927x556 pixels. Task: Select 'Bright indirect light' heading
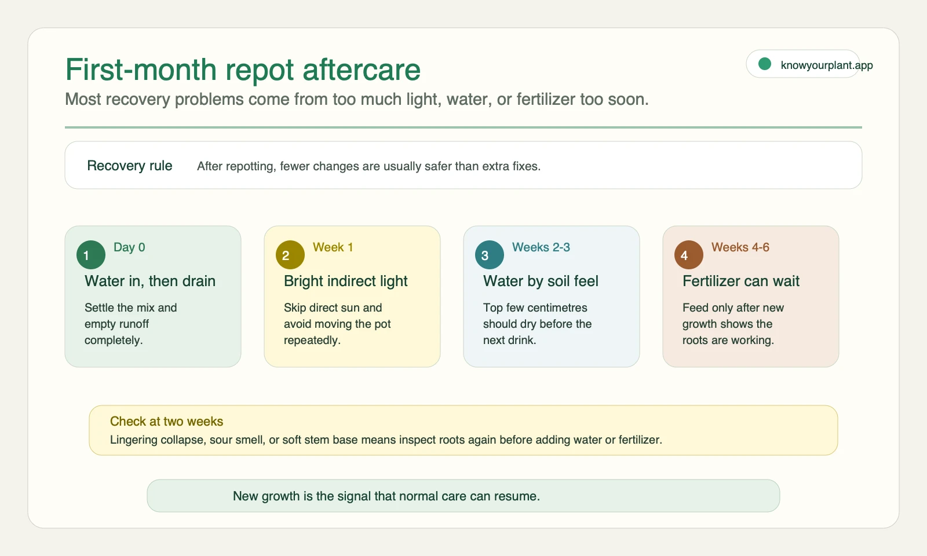[x=346, y=281]
